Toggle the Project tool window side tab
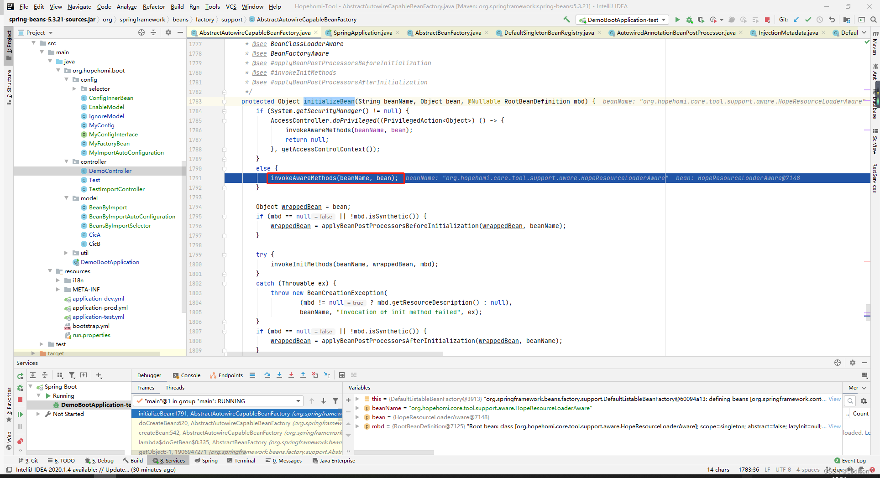Screen dimensions: 880x478 pyautogui.click(x=9, y=45)
